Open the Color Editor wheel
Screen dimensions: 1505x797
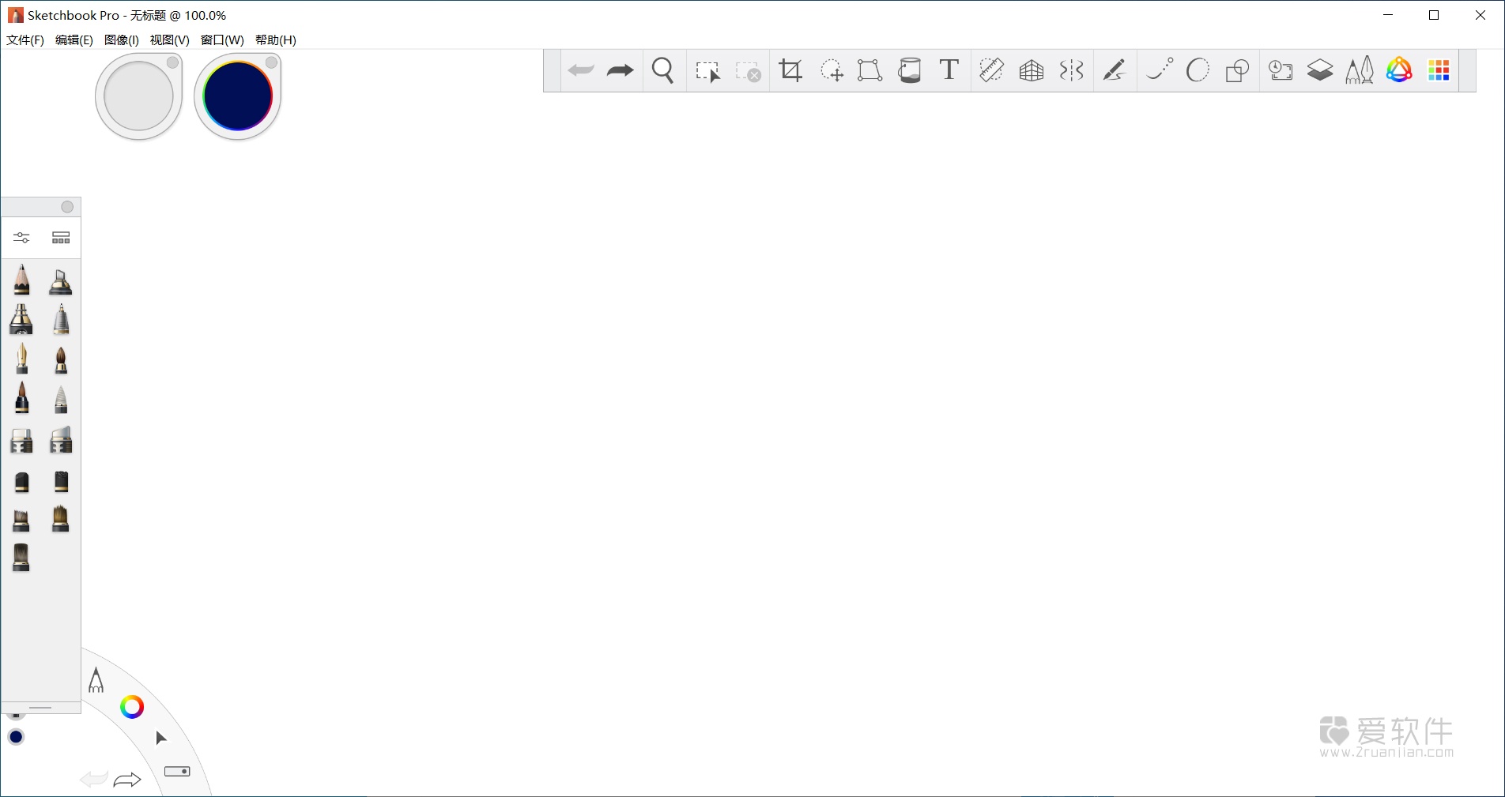(x=1398, y=70)
